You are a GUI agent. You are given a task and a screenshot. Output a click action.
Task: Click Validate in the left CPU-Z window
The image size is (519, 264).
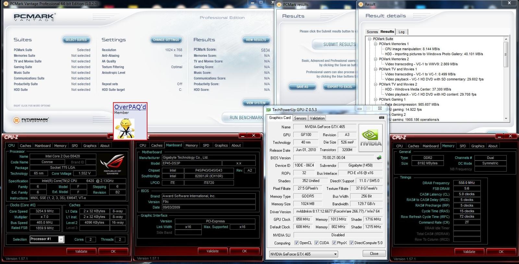click(81, 251)
